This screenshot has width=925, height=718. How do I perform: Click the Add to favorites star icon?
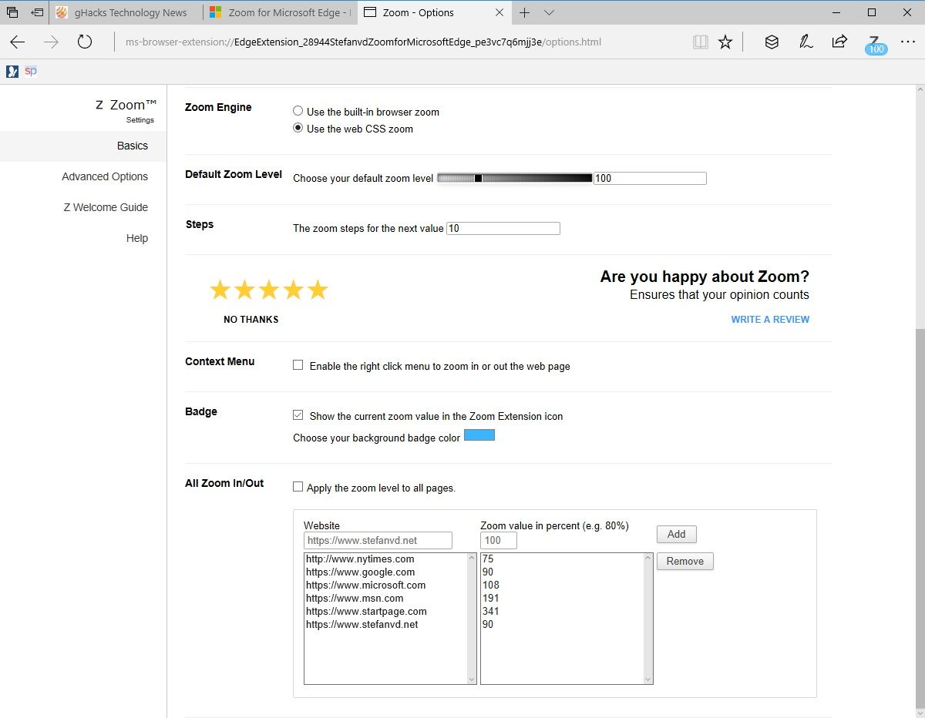pyautogui.click(x=725, y=42)
